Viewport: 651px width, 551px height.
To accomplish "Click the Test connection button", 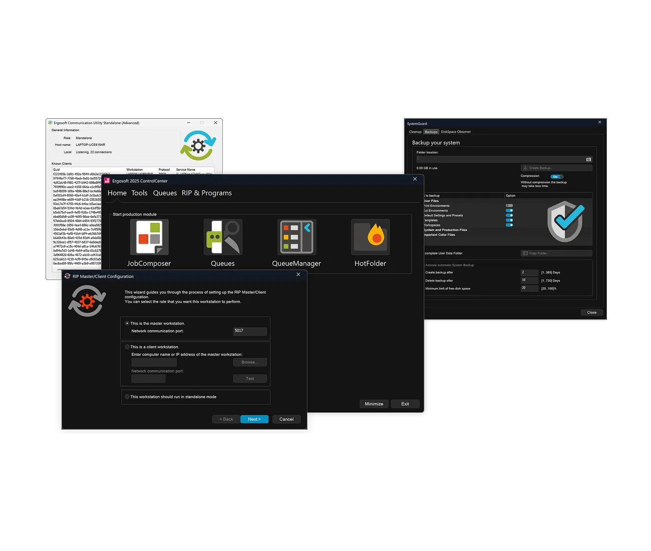I will pyautogui.click(x=250, y=379).
